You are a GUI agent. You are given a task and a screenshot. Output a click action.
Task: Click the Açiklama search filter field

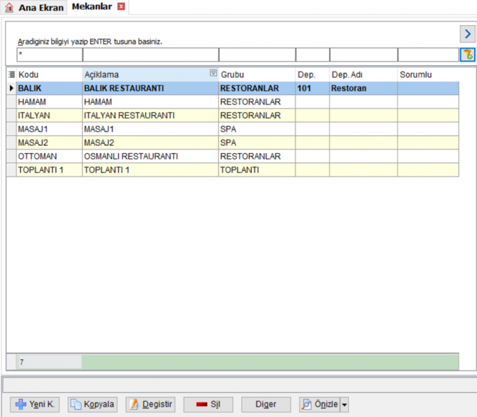point(151,55)
